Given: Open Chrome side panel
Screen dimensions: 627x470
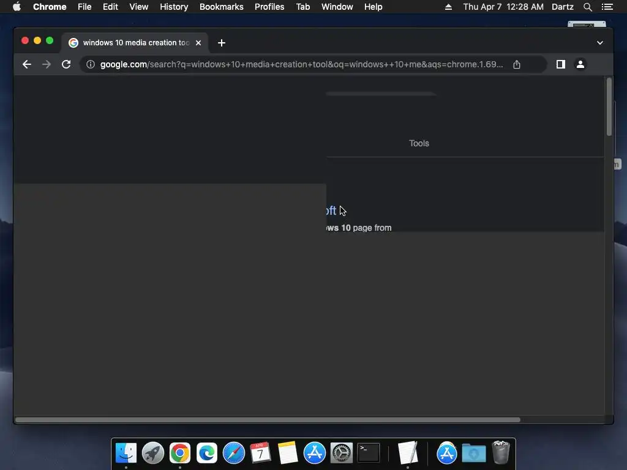Looking at the screenshot, I should click(x=561, y=64).
